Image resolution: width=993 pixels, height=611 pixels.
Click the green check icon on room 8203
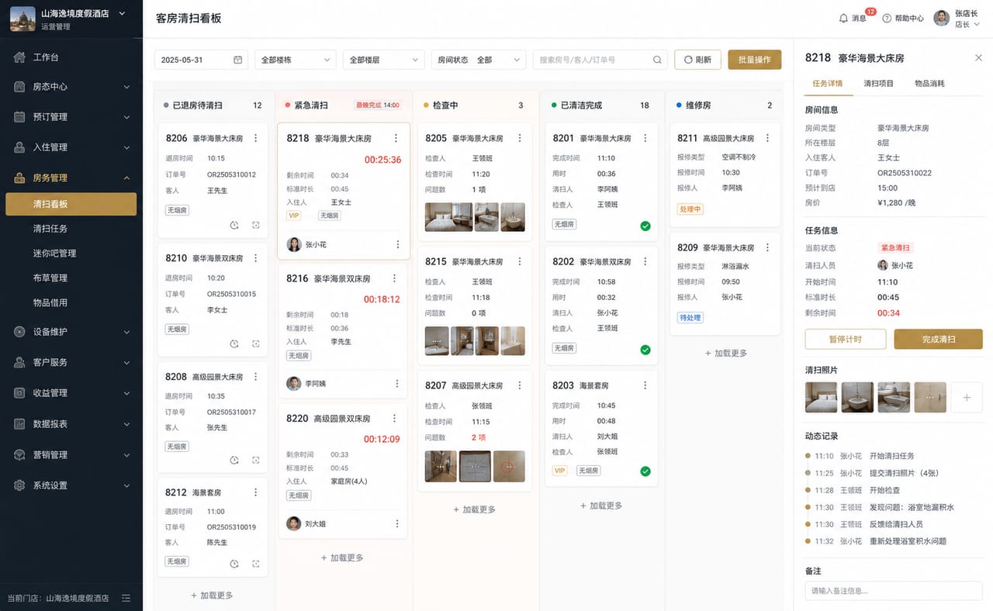point(645,471)
